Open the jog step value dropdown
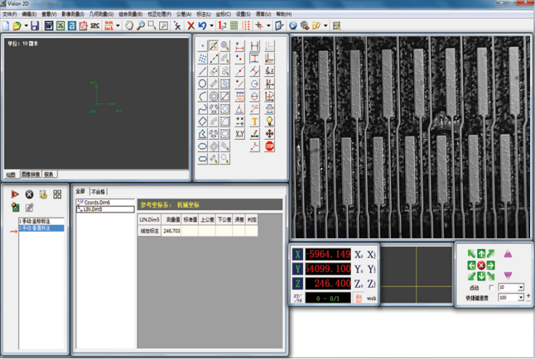535x359 pixels. 520,287
